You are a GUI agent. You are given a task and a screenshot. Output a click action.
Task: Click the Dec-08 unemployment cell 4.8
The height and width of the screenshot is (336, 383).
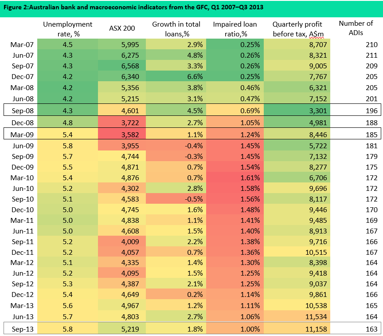pos(67,122)
